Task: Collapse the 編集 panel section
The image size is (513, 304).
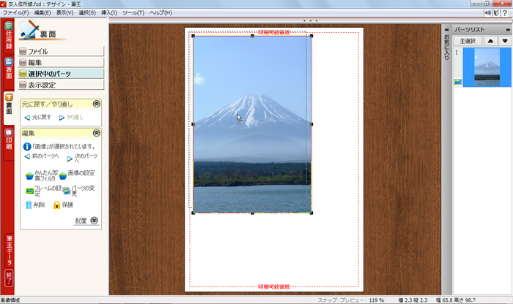Action: 96,134
